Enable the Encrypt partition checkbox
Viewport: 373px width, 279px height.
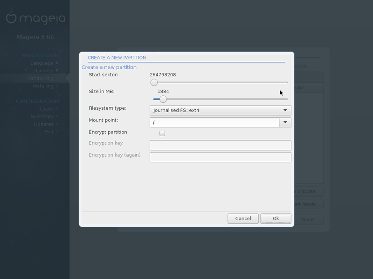click(162, 133)
